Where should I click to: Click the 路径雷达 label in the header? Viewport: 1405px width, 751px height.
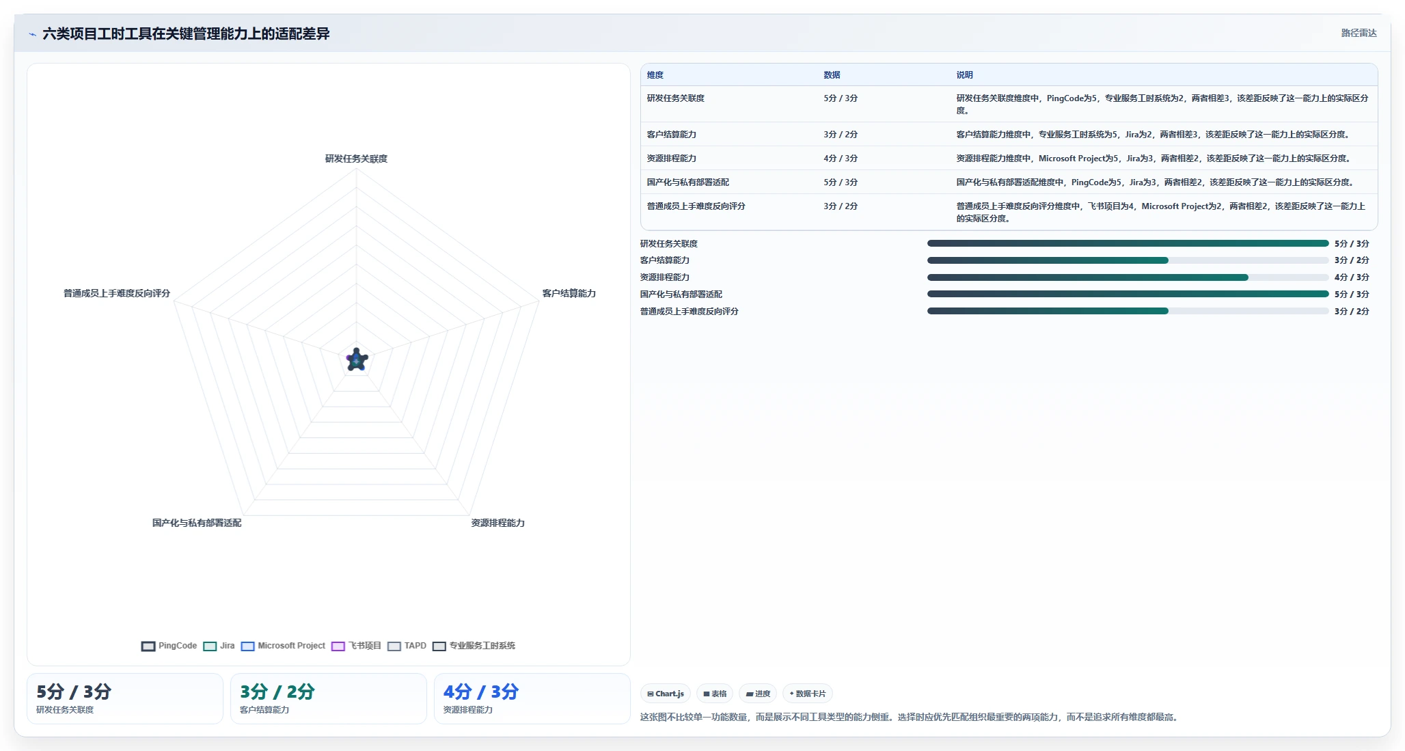(x=1359, y=33)
